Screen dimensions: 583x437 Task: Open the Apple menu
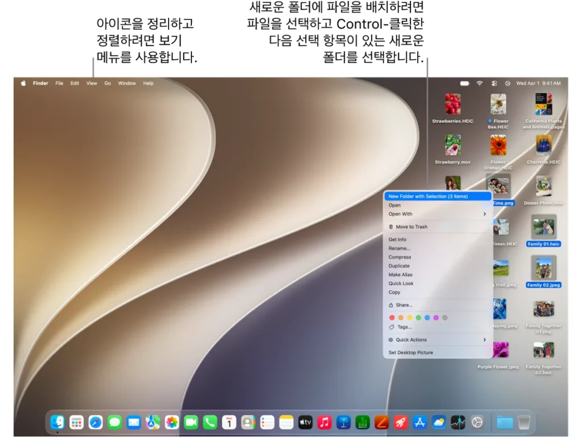click(23, 83)
